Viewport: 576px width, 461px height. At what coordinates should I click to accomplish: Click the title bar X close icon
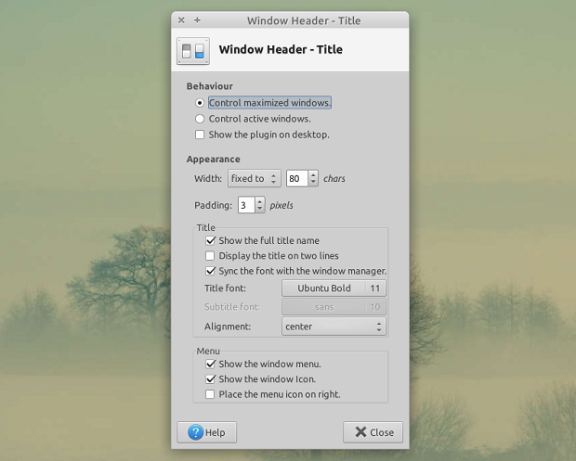[181, 20]
